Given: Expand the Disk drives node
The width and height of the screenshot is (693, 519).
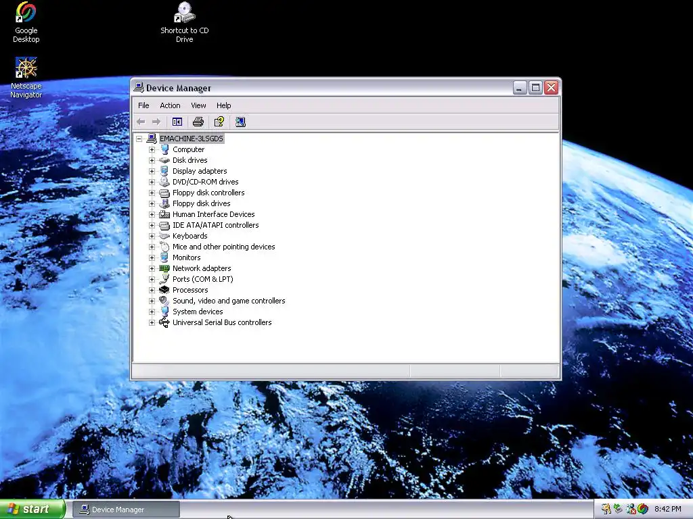Looking at the screenshot, I should [x=152, y=160].
